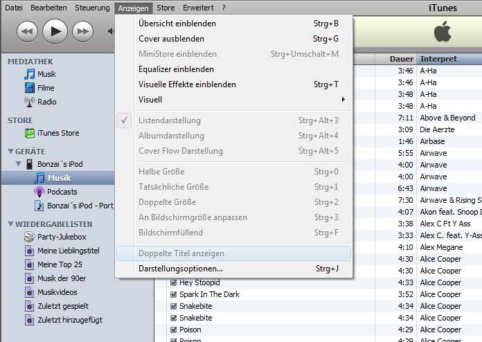Click the purple Podcasts icon
This screenshot has width=482, height=342.
click(x=39, y=192)
